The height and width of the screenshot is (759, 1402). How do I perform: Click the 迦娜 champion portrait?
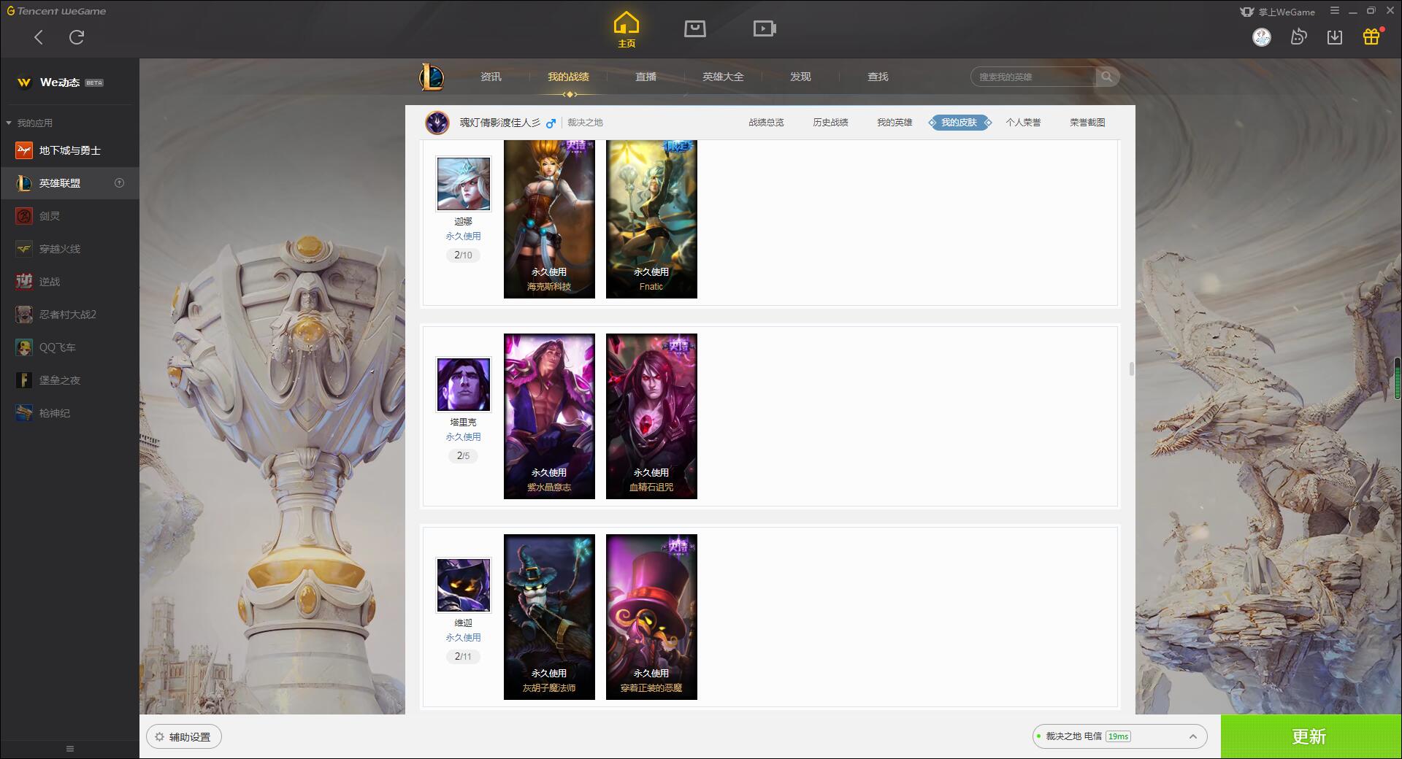click(x=464, y=184)
